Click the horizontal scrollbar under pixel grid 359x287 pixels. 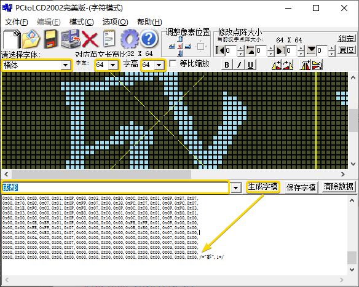[175, 174]
